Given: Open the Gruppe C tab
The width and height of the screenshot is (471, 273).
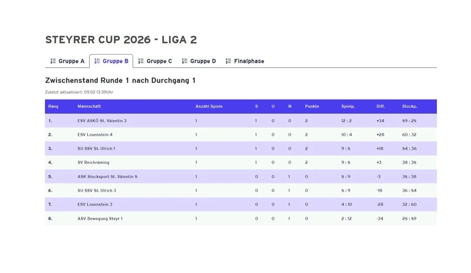Looking at the screenshot, I should click(155, 61).
